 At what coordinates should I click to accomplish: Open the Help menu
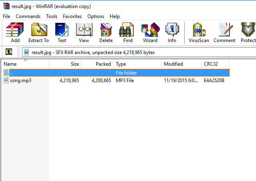click(x=115, y=16)
